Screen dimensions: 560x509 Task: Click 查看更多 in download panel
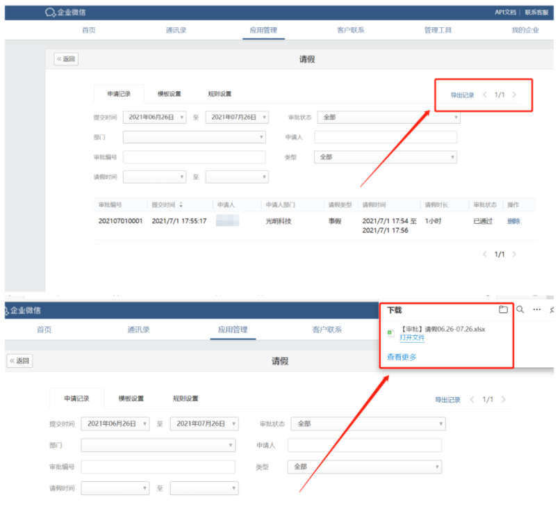[x=402, y=357]
